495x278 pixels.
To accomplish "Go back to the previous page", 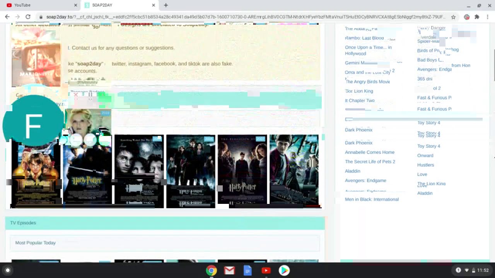I will 7,17.
